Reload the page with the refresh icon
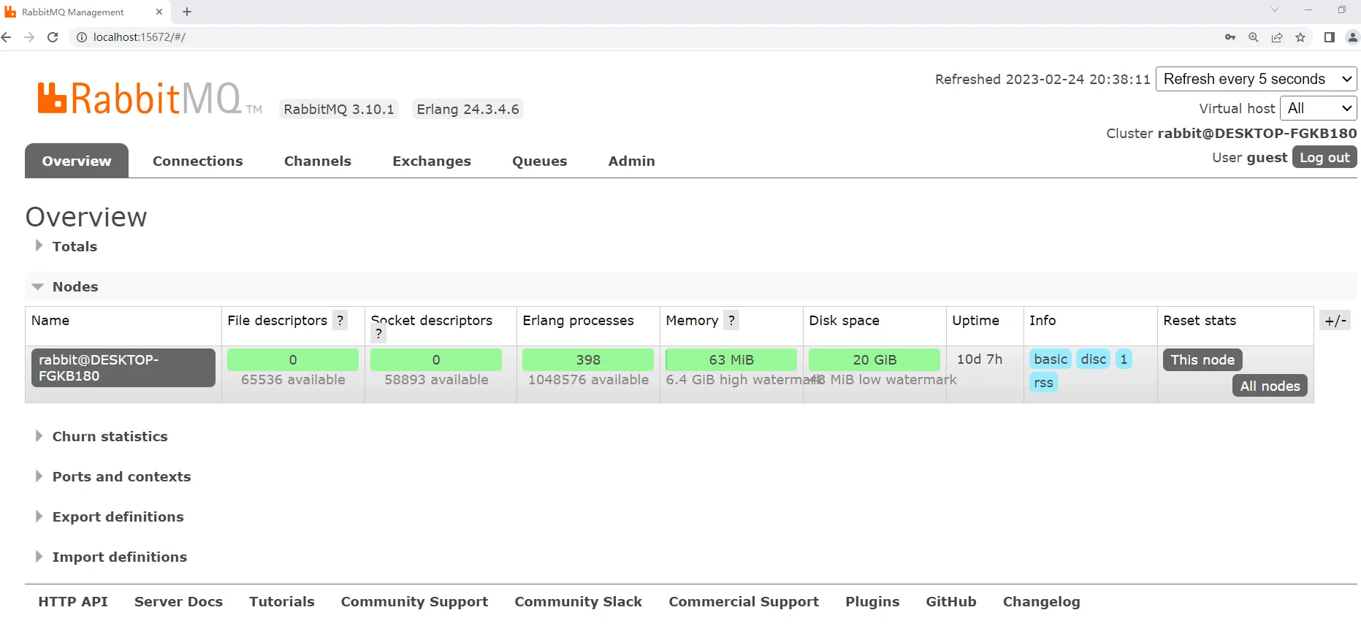 (53, 37)
